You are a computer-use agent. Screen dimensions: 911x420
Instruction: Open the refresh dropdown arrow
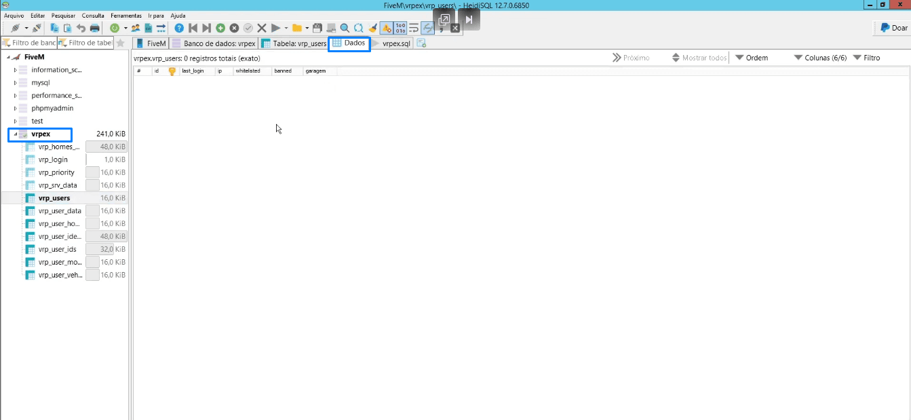coord(125,28)
